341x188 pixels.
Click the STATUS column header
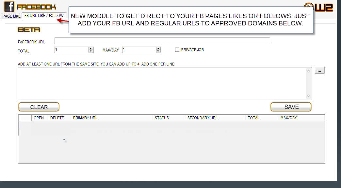click(x=169, y=118)
